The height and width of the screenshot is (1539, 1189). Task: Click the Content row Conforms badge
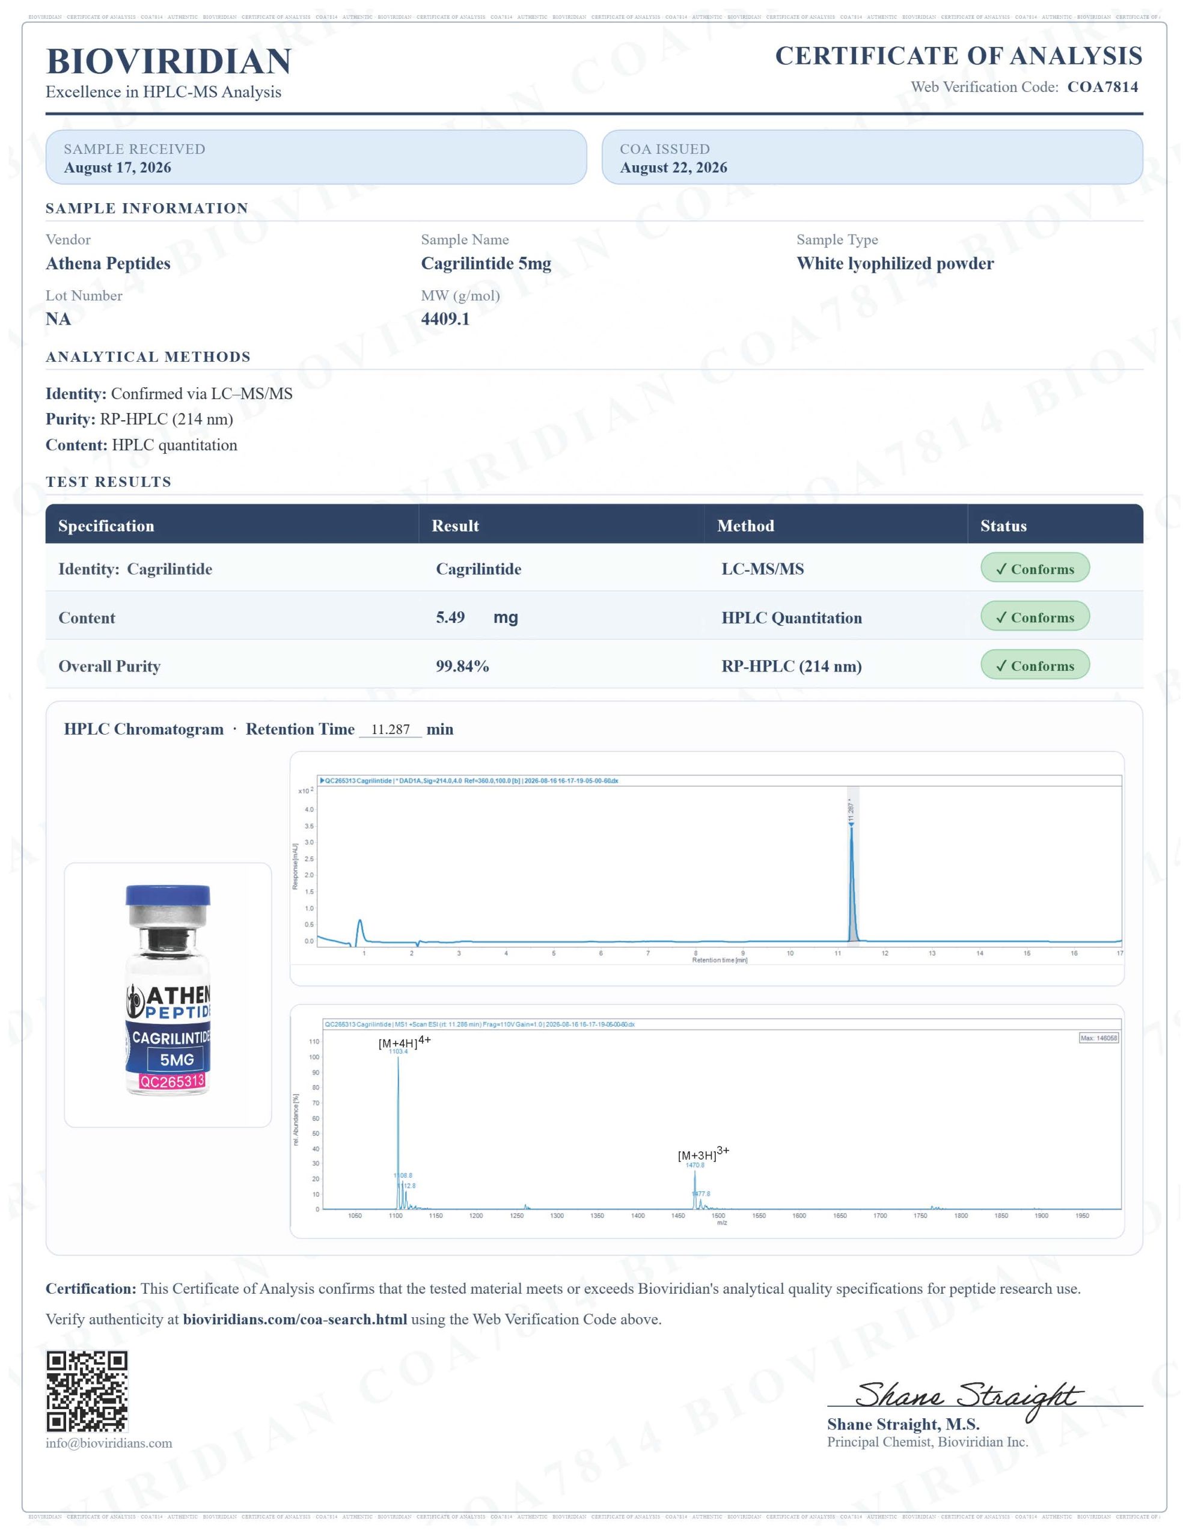[1035, 617]
